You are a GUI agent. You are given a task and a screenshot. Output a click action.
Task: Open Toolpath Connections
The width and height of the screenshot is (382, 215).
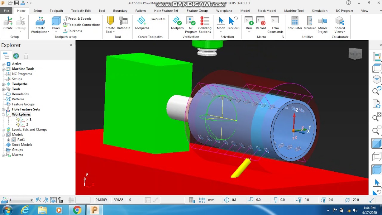pyautogui.click(x=81, y=25)
